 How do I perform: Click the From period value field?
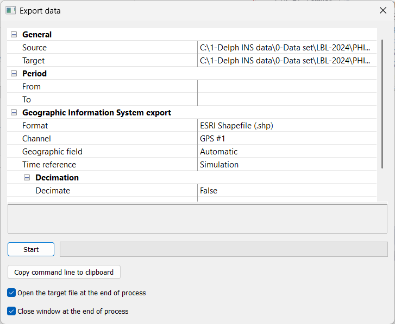pos(287,87)
